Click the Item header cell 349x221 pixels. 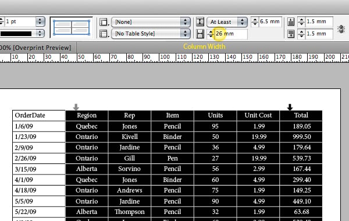pyautogui.click(x=172, y=115)
